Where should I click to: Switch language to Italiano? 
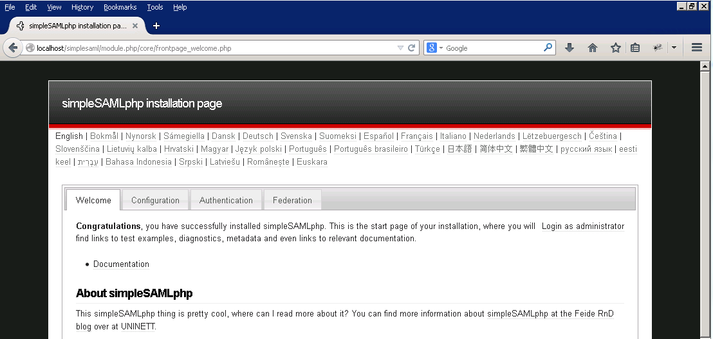click(454, 136)
